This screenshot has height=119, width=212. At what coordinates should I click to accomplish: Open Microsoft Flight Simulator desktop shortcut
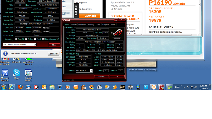5,75
